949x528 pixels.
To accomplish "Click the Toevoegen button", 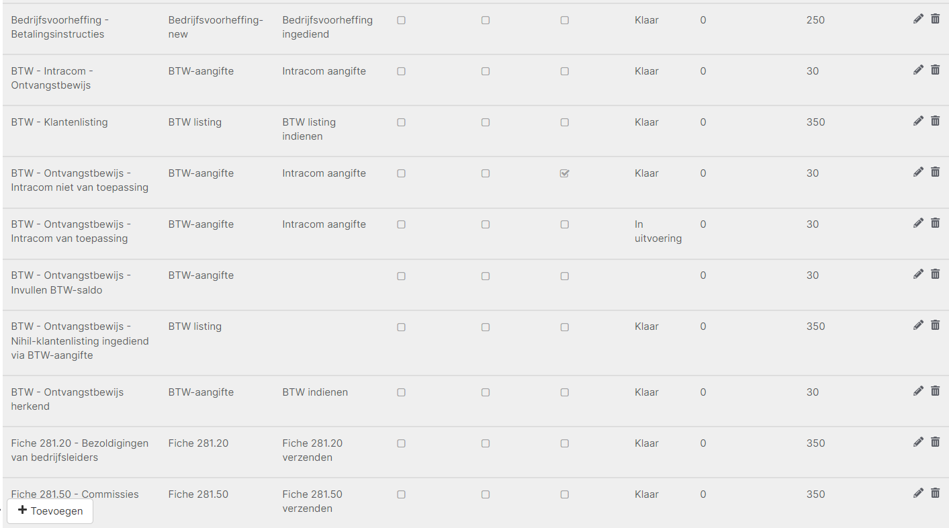I will click(50, 511).
